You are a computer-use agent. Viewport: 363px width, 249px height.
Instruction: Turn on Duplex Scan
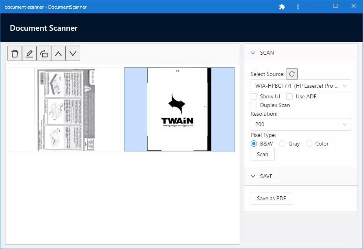[x=254, y=105]
